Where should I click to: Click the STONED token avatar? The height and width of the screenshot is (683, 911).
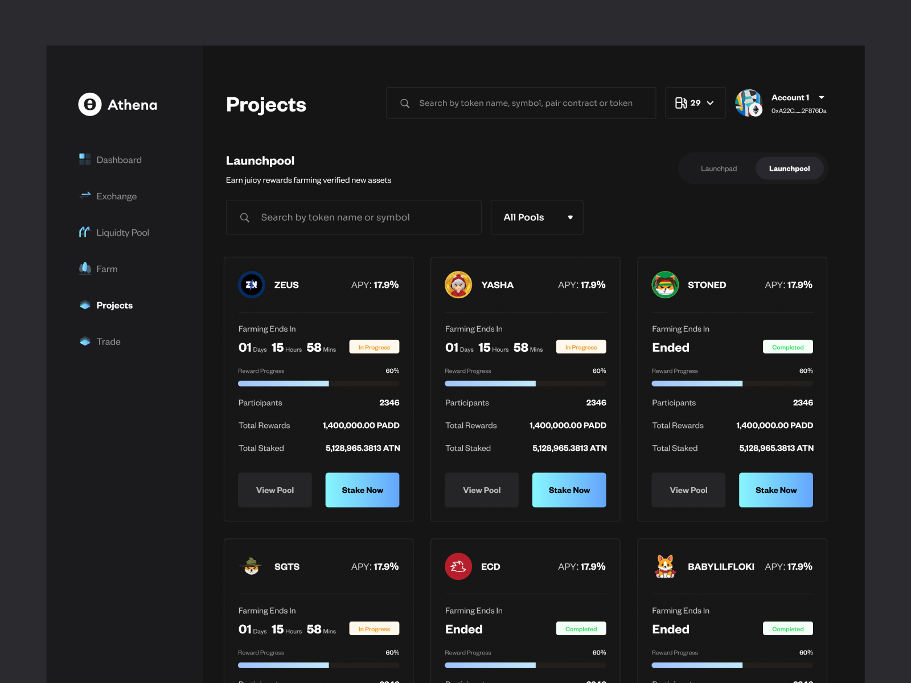point(665,285)
